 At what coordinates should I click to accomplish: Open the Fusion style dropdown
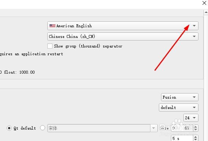tap(180, 97)
